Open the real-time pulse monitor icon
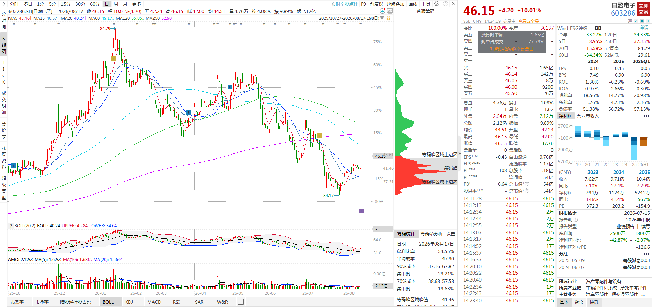 [x=382, y=11]
